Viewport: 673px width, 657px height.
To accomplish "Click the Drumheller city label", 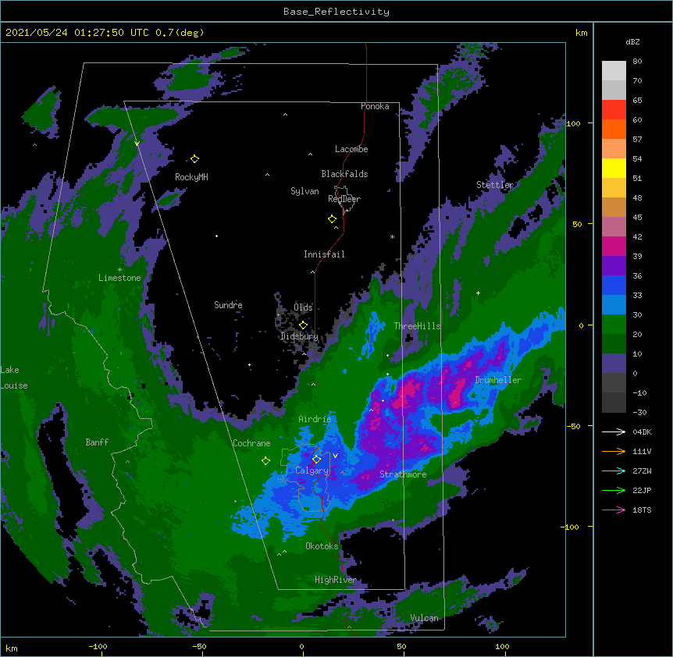I will [x=498, y=380].
